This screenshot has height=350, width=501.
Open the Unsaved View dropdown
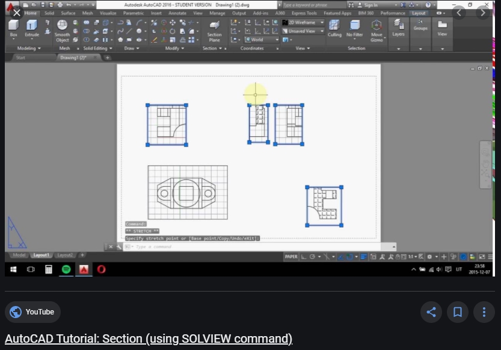click(x=303, y=31)
